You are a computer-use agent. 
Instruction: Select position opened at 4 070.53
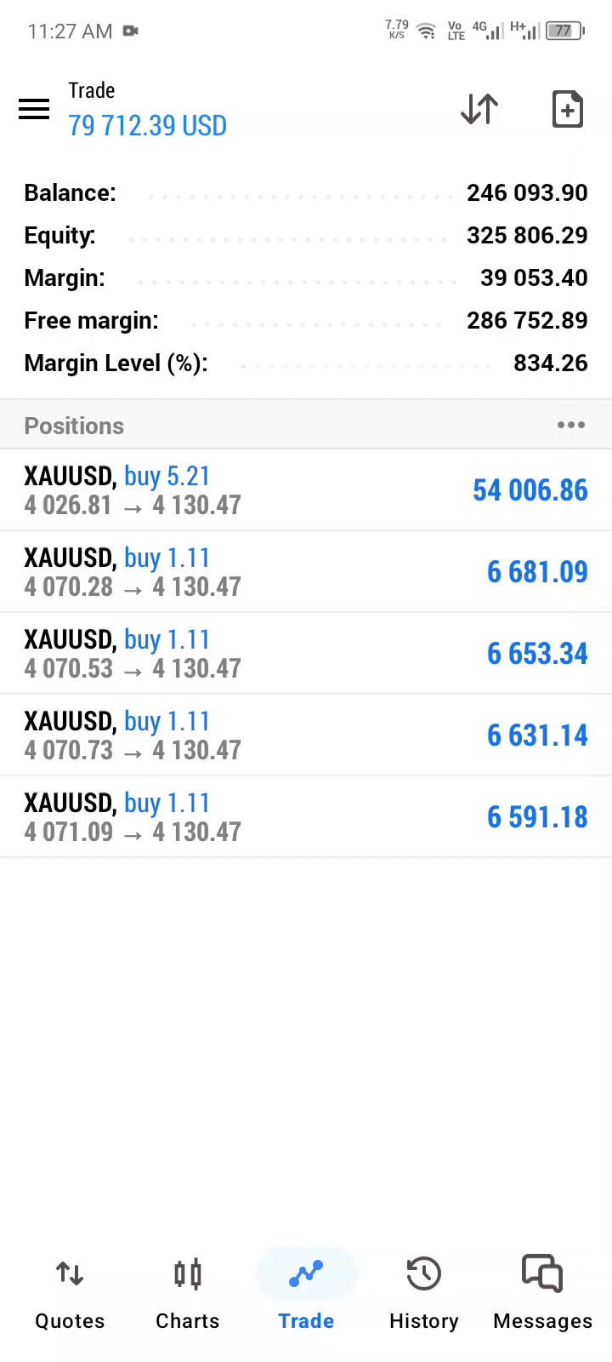pyautogui.click(x=306, y=654)
